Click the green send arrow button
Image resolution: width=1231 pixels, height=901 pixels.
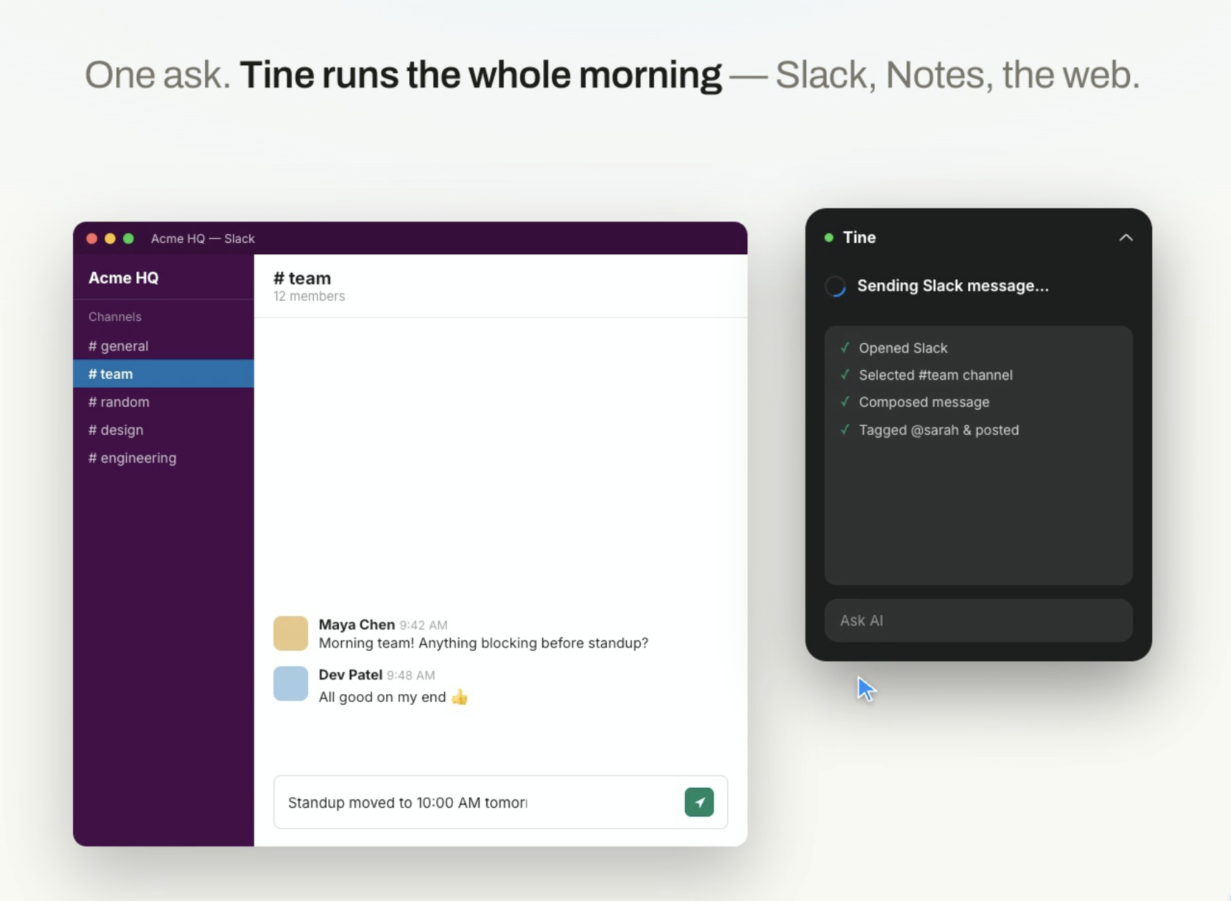click(x=699, y=802)
